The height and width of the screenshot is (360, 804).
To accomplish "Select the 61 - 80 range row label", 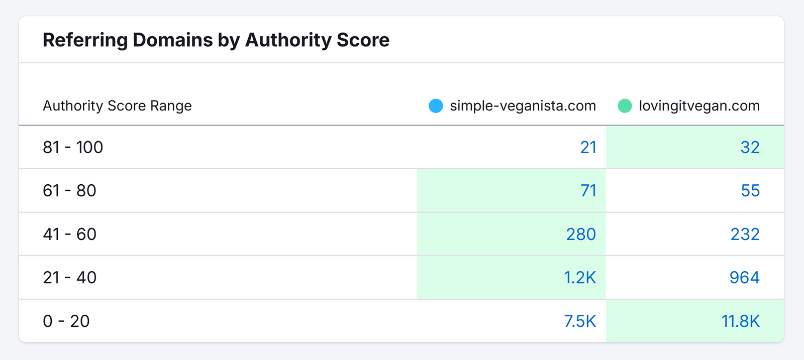I will [x=69, y=191].
